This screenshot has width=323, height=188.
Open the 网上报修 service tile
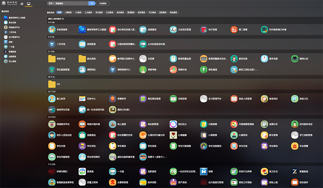tap(112, 124)
